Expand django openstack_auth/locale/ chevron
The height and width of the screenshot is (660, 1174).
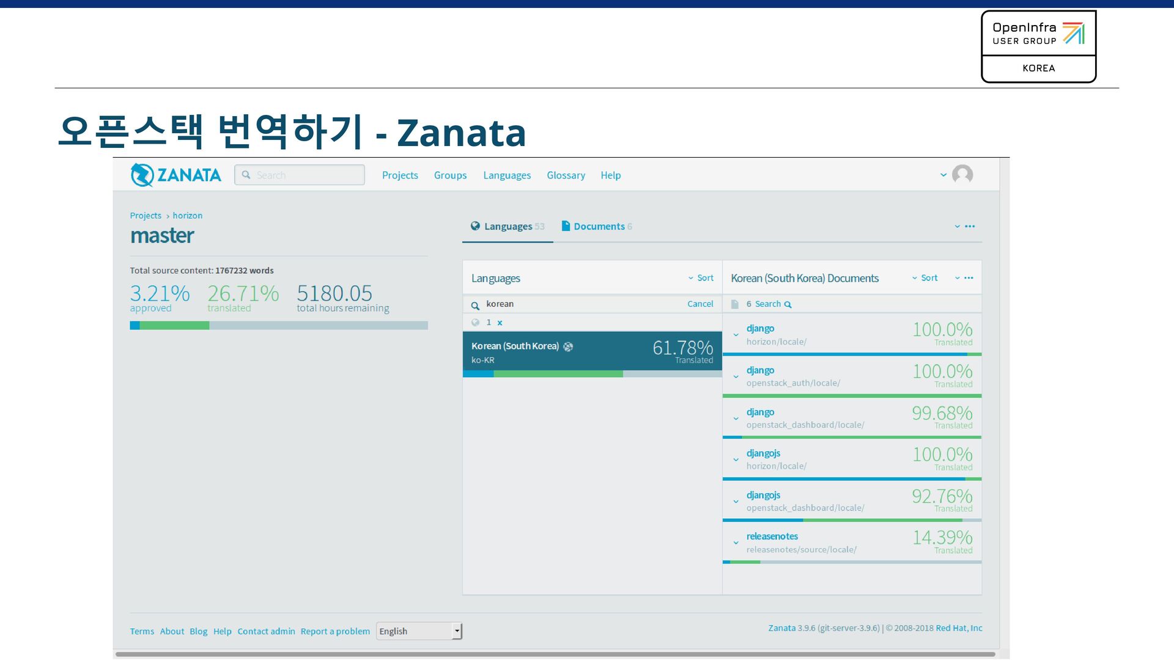(736, 376)
